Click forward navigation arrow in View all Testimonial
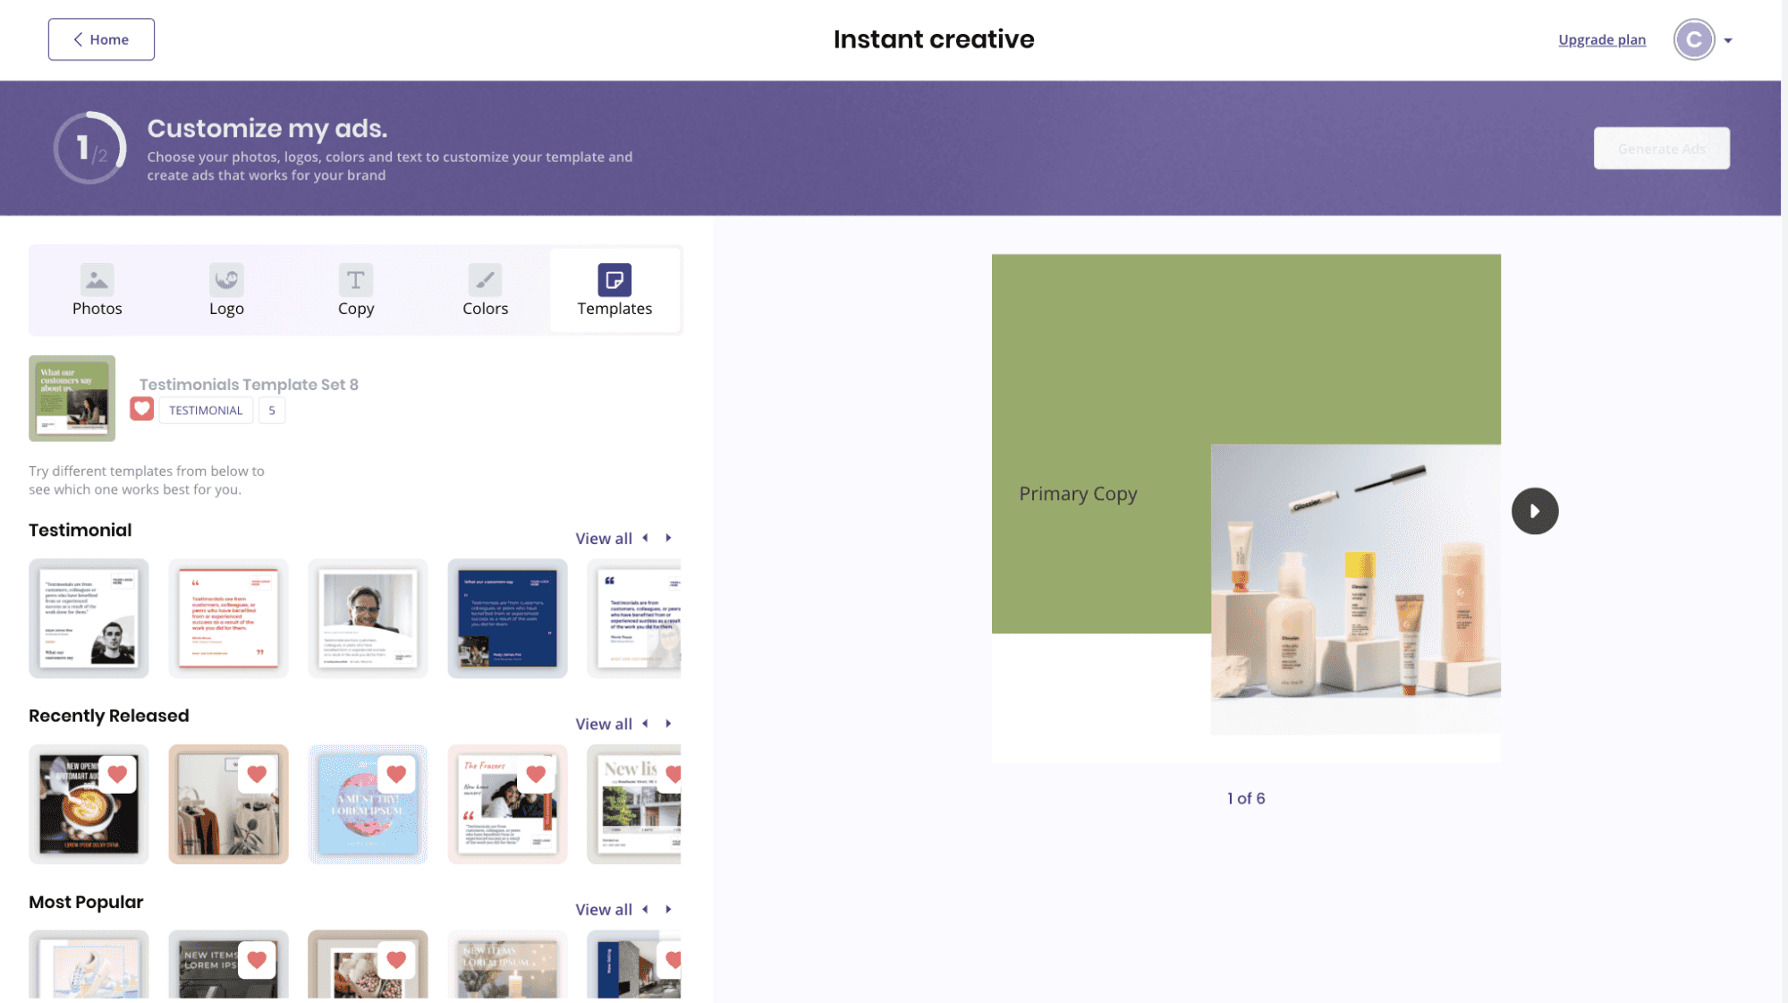This screenshot has width=1788, height=1003. pos(668,539)
